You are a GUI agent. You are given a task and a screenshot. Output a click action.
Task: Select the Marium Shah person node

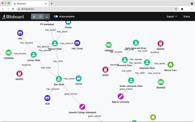[55, 44]
